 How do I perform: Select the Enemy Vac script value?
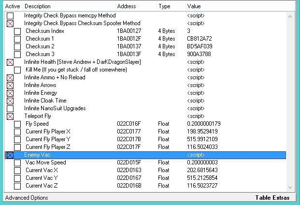tap(196, 155)
